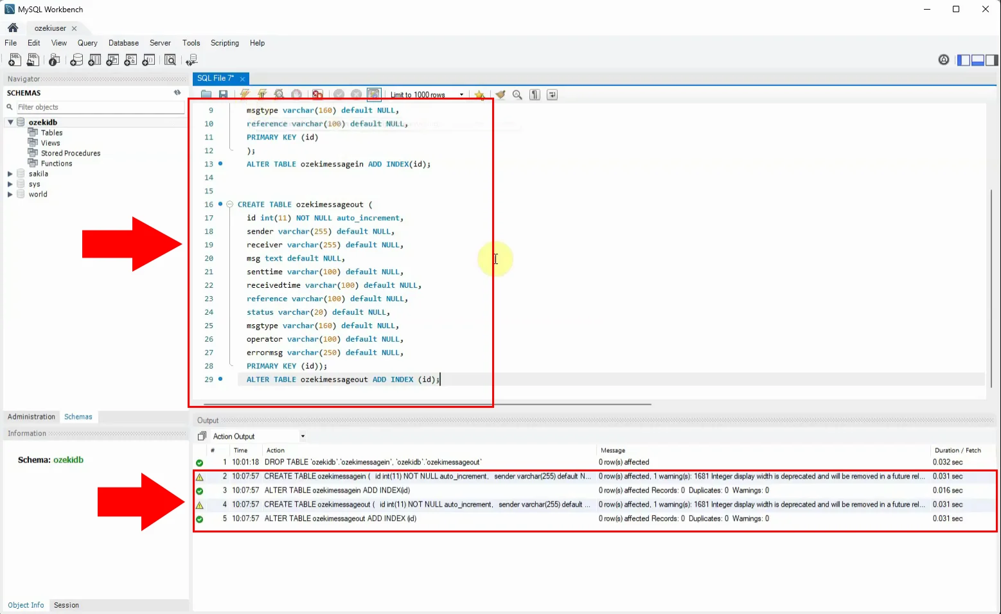Expand the world schema
This screenshot has height=614, width=1001.
(x=10, y=195)
